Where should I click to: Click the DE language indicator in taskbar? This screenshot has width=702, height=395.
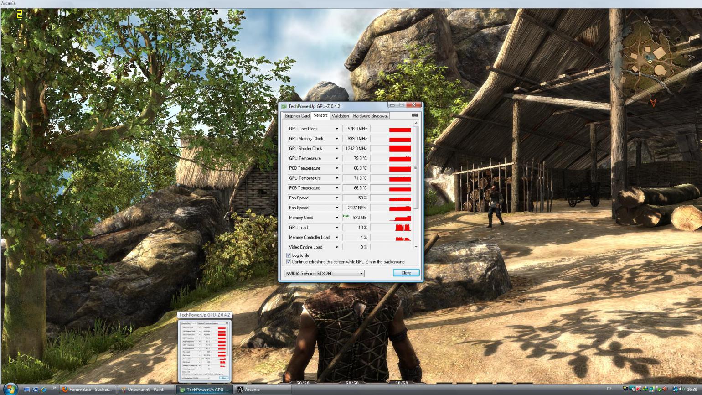[x=609, y=389]
